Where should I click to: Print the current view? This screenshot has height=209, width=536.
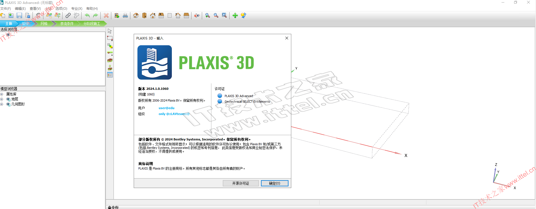125,15
